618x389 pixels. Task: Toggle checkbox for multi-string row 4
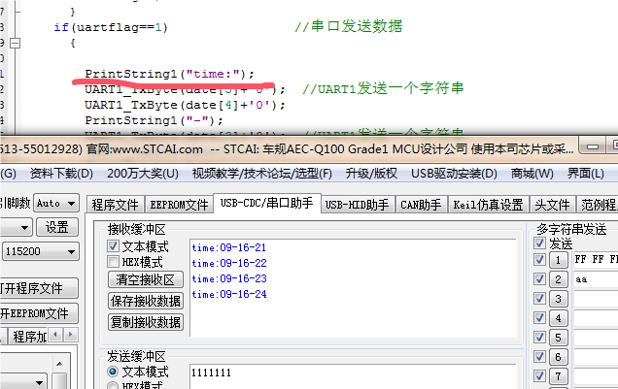coord(539,317)
